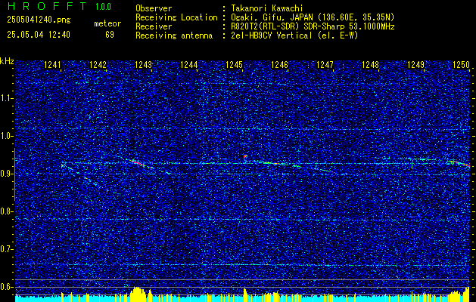Click the 1243 time marker
Image resolution: width=476 pixels, height=302 pixels.
(x=143, y=65)
